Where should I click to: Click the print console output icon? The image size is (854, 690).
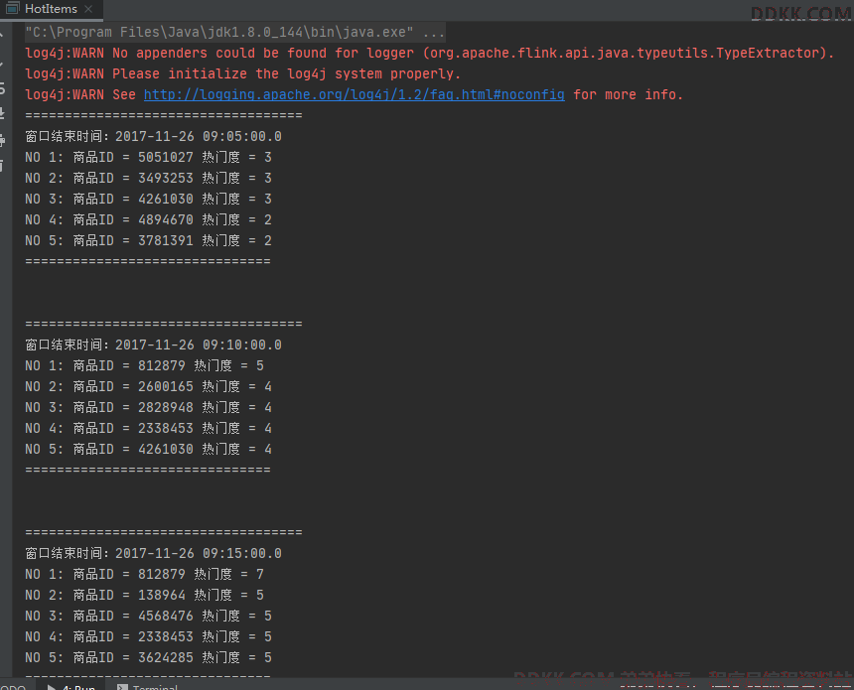(x=4, y=140)
